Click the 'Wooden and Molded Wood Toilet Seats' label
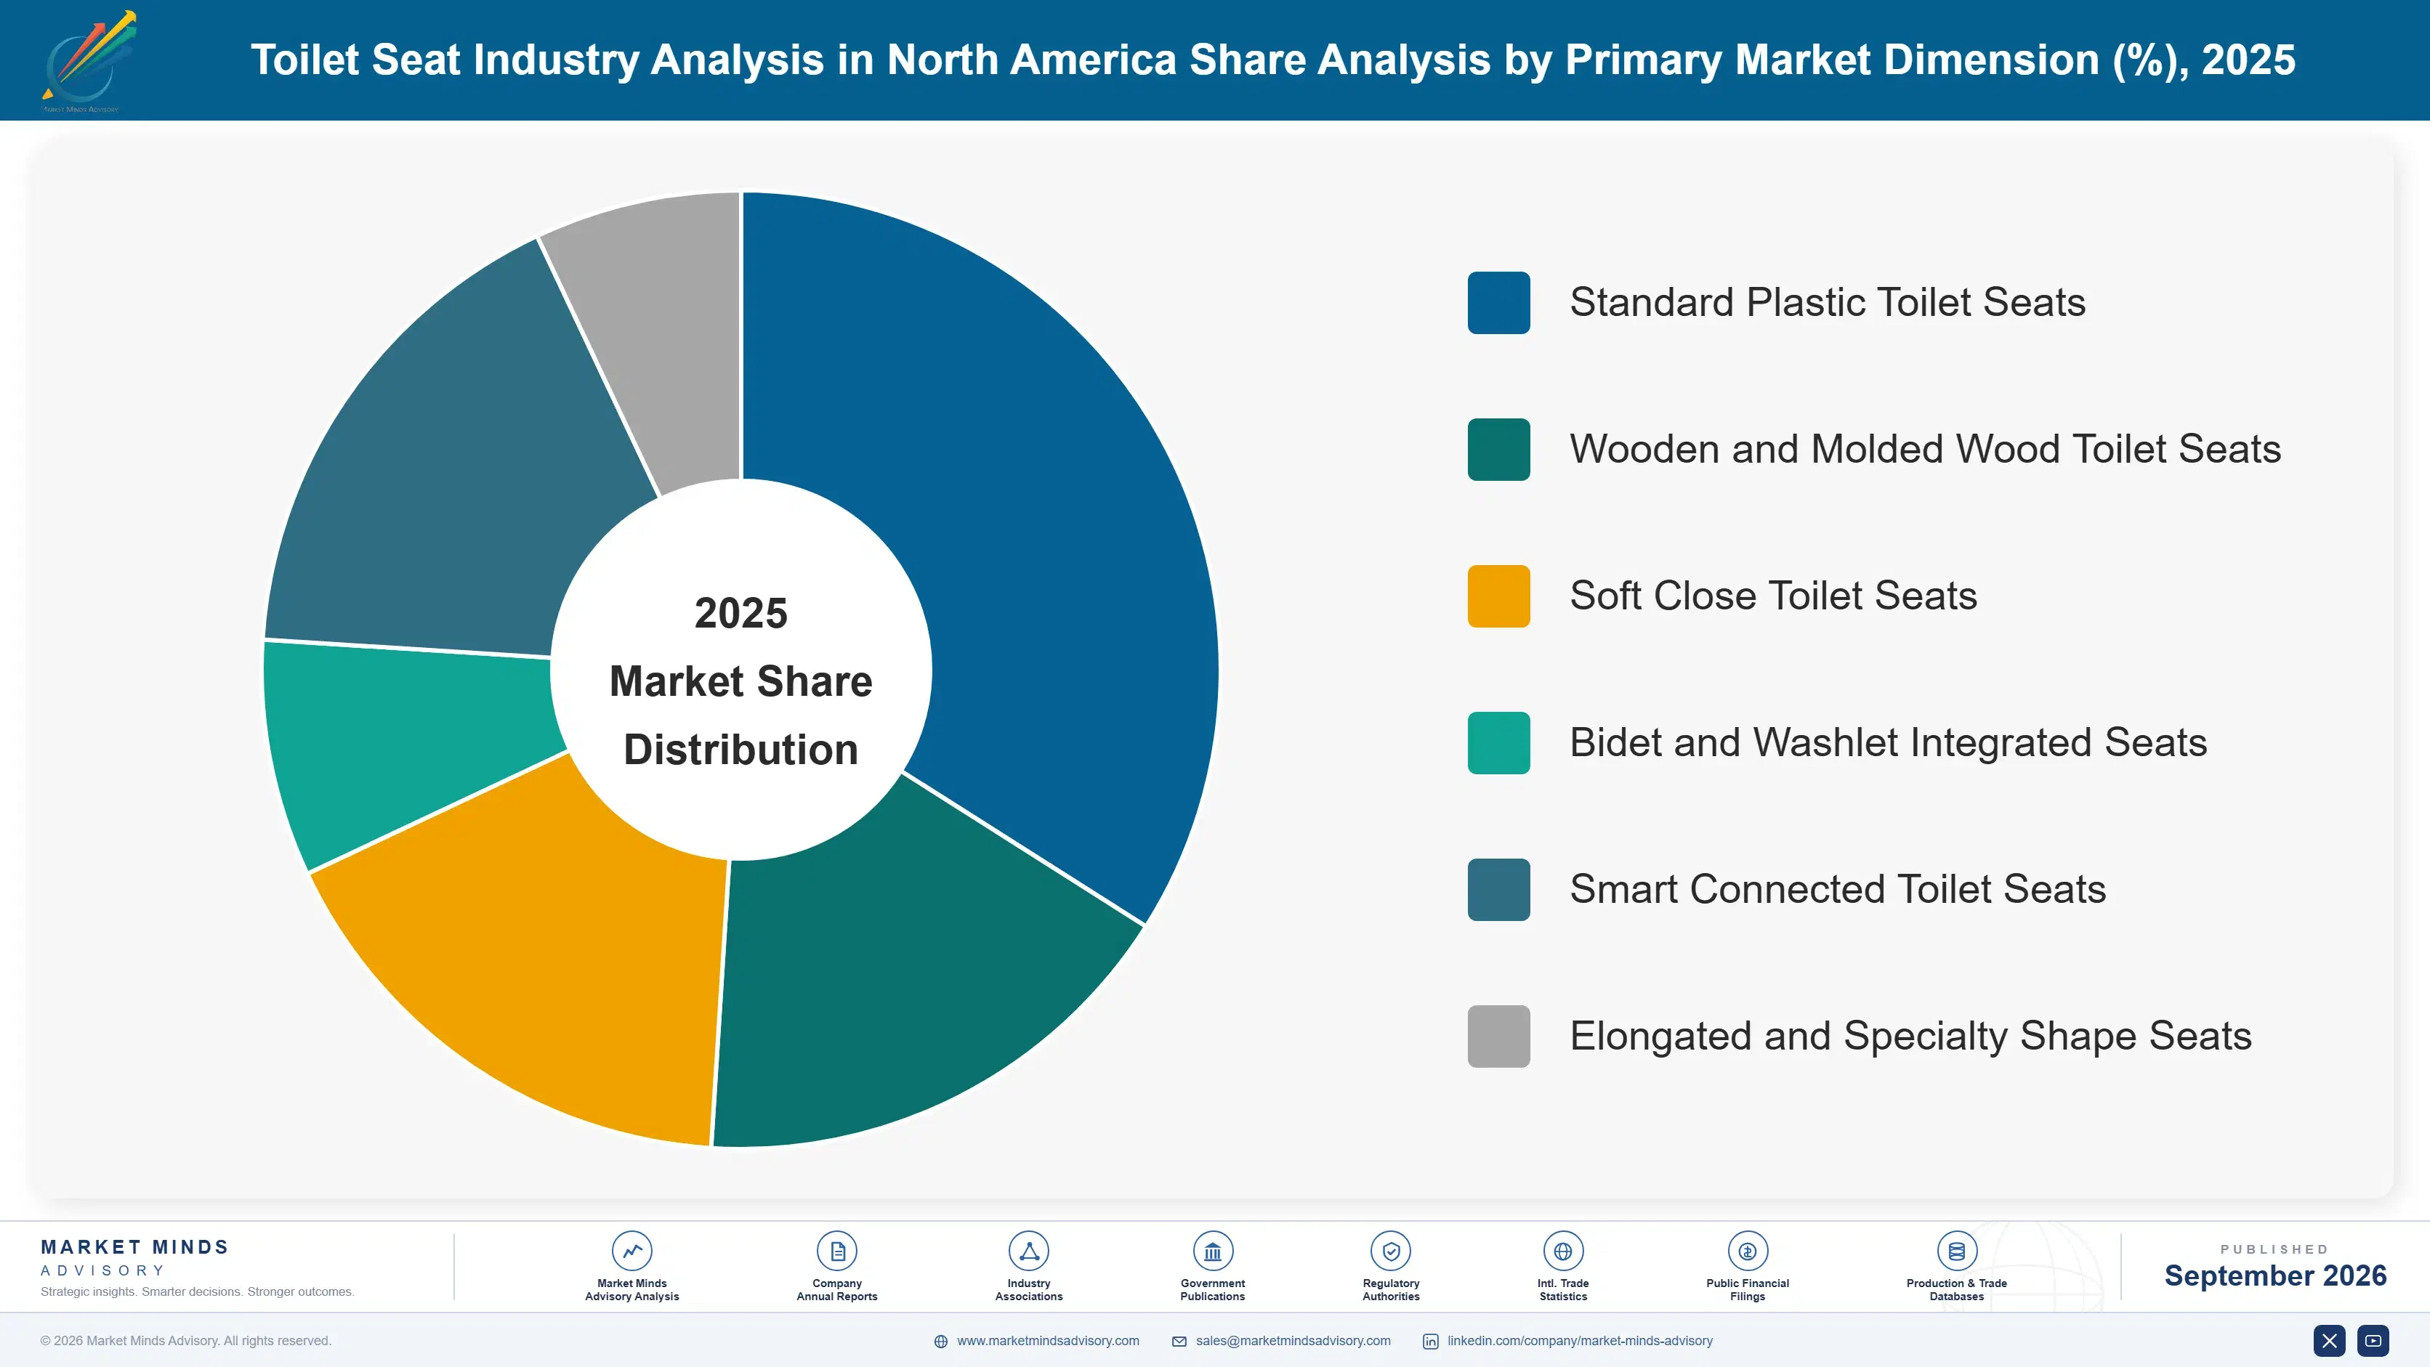Image resolution: width=2430 pixels, height=1367 pixels. [x=1924, y=450]
